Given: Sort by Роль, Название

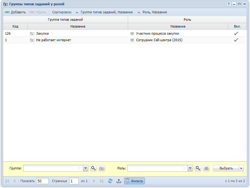Looking at the screenshot, I should point(152,12).
